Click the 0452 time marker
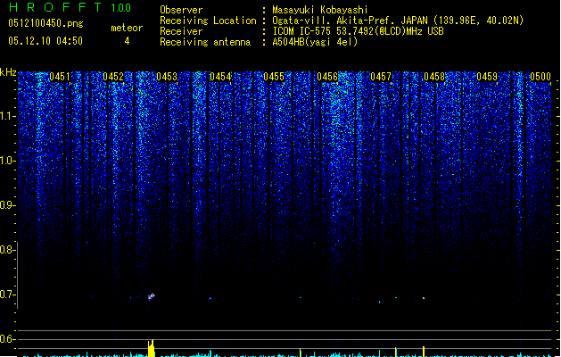 [x=113, y=77]
